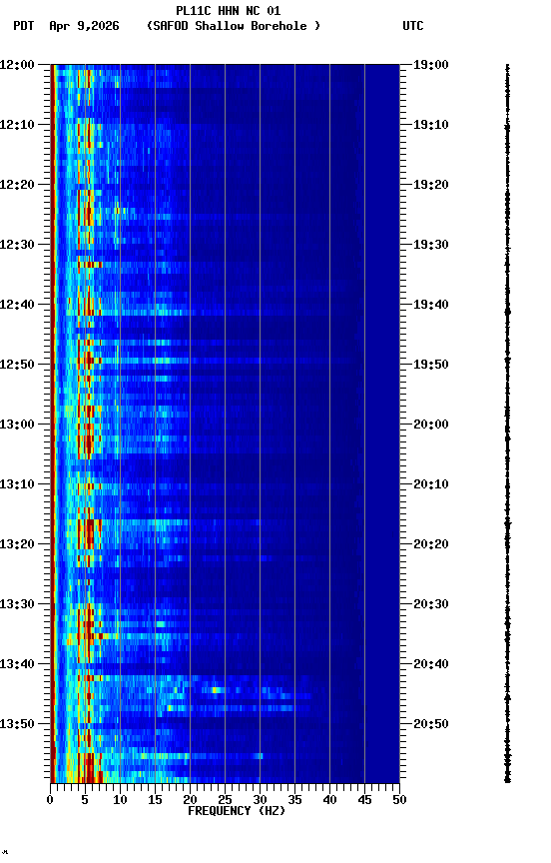
Task: Click the 19:30 UTC time label
Action: (x=431, y=245)
